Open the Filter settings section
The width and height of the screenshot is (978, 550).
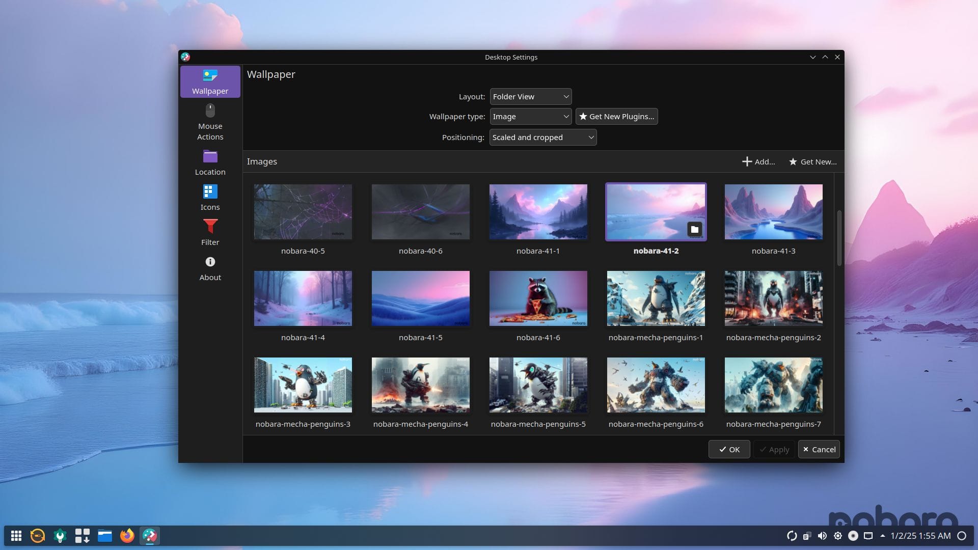pos(210,233)
